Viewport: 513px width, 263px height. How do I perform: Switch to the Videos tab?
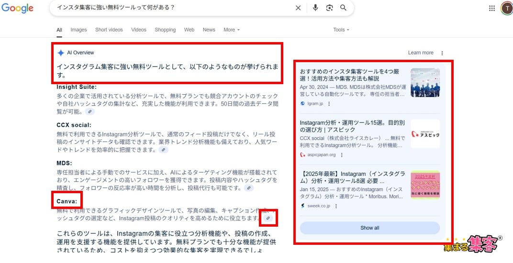[x=139, y=30]
